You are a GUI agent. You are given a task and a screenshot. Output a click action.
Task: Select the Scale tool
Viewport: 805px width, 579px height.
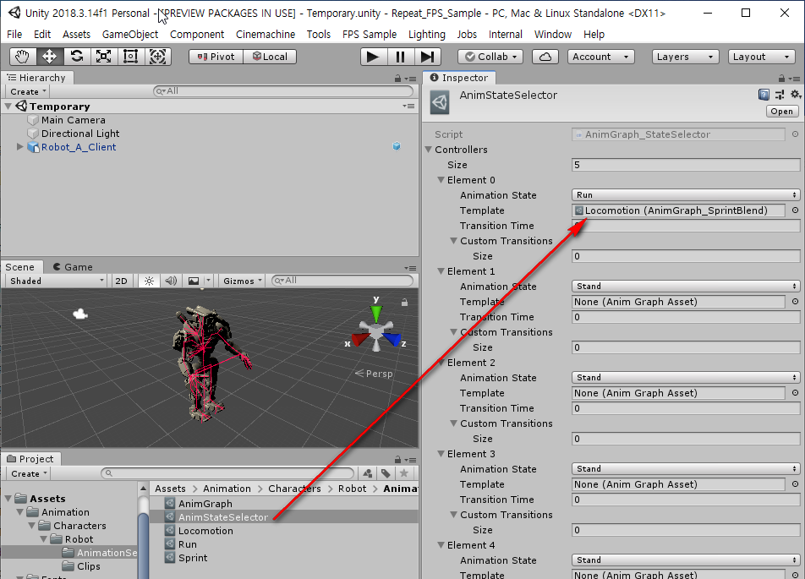click(x=104, y=57)
